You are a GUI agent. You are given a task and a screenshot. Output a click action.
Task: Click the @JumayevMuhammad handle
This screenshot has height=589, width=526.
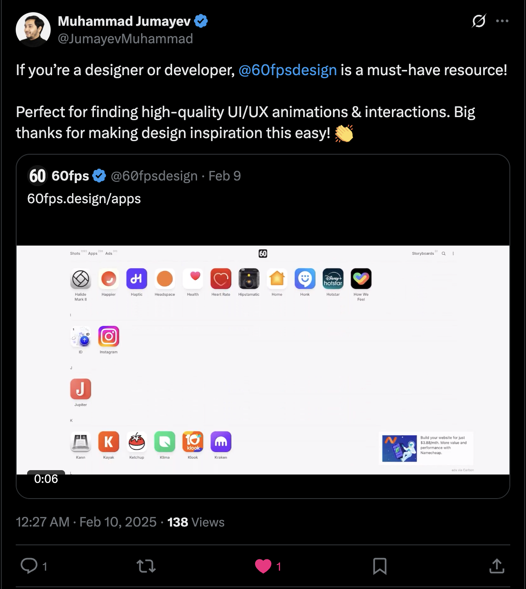[x=125, y=39]
